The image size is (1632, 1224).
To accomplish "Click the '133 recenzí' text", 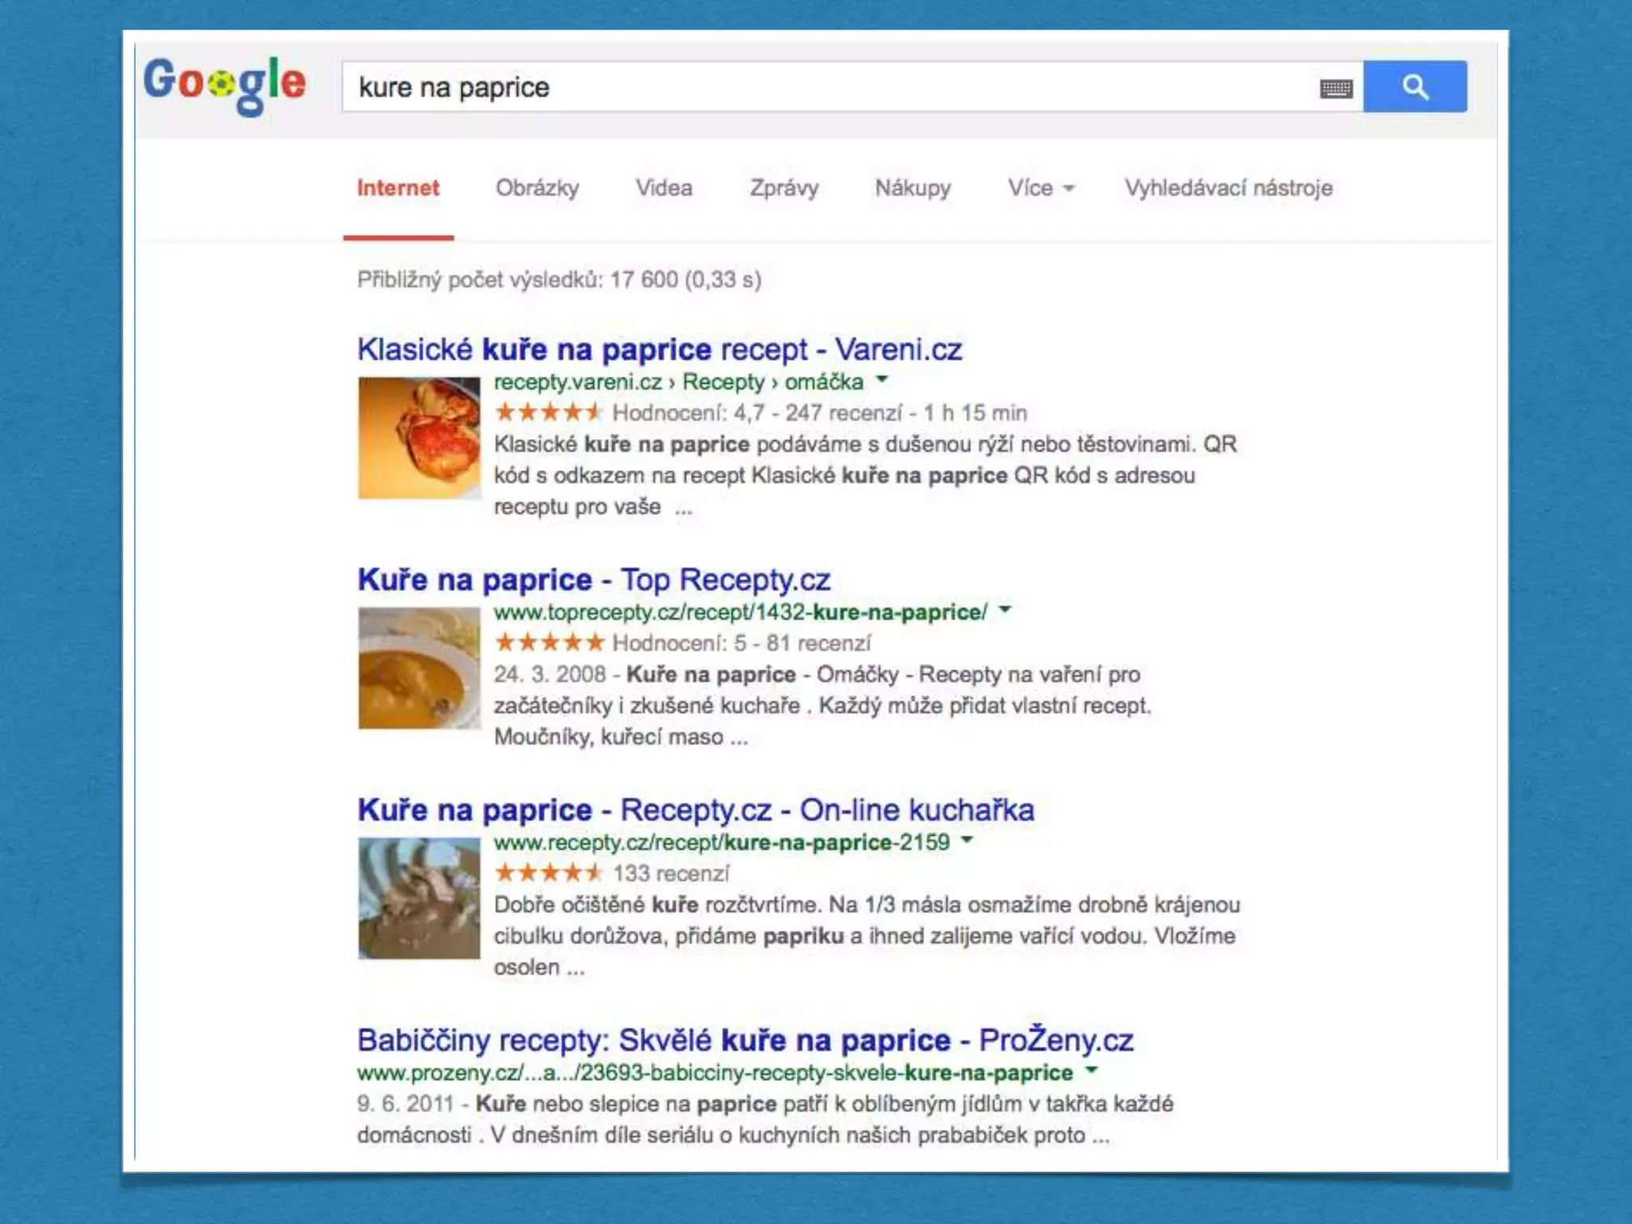I will coord(671,873).
